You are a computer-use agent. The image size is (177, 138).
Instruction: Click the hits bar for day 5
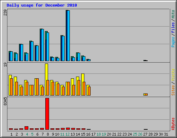tap(30, 51)
